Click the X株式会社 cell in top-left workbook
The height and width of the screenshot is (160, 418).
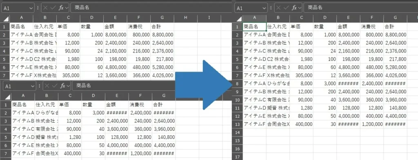(x=45, y=75)
